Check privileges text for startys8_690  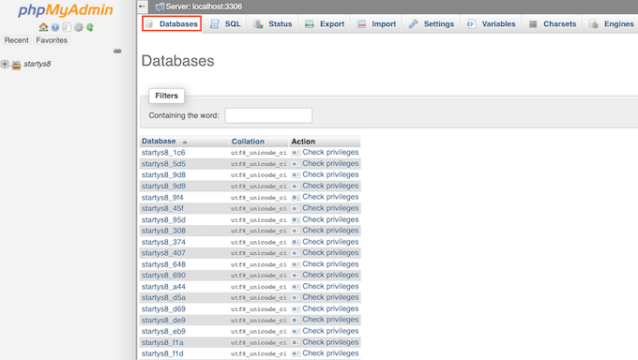pos(330,275)
